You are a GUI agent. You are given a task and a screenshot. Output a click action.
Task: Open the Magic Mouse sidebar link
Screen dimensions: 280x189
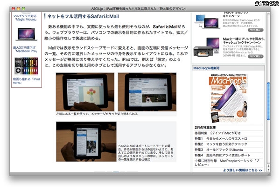(25, 18)
